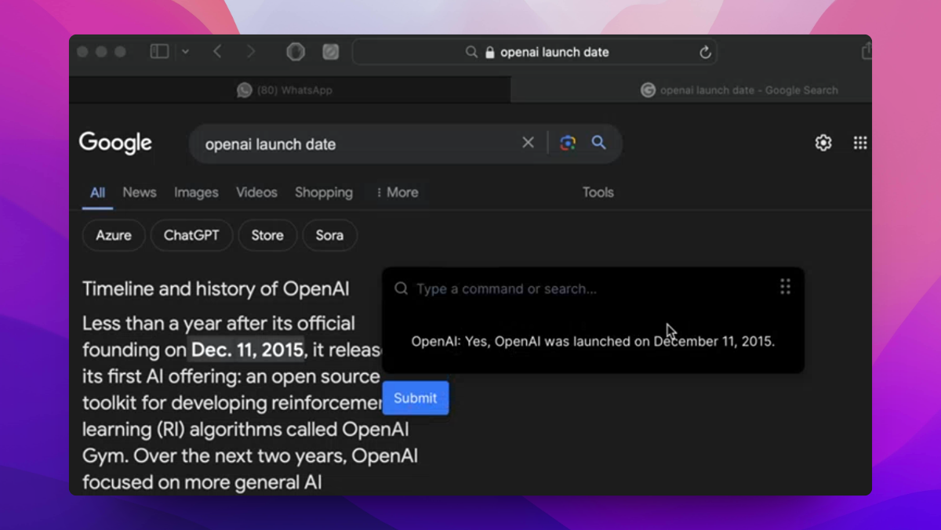Click the command palette drag handle dots
This screenshot has width=941, height=530.
coord(785,286)
